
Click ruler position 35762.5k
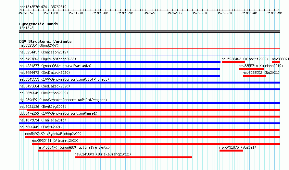274,13
